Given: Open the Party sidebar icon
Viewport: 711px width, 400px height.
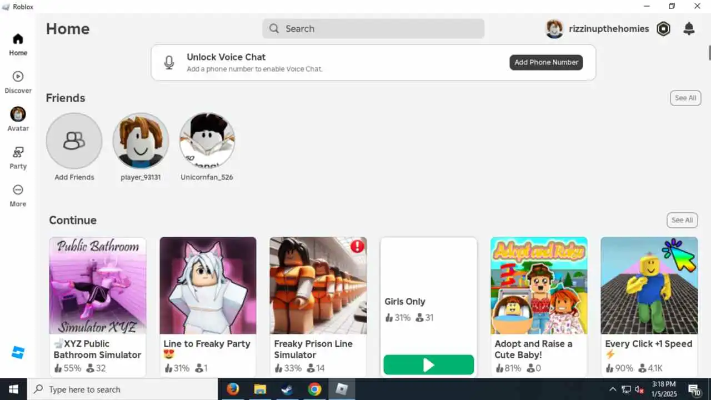Looking at the screenshot, I should (18, 152).
